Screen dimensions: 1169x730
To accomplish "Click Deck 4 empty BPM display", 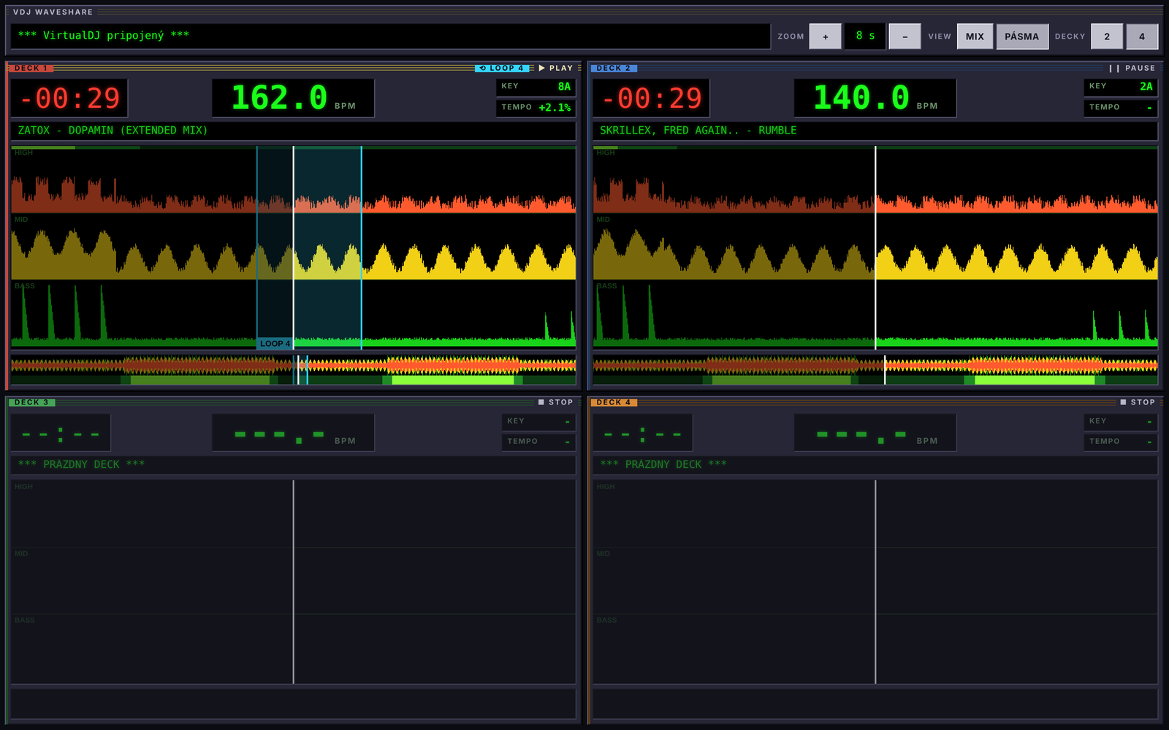I will [875, 433].
